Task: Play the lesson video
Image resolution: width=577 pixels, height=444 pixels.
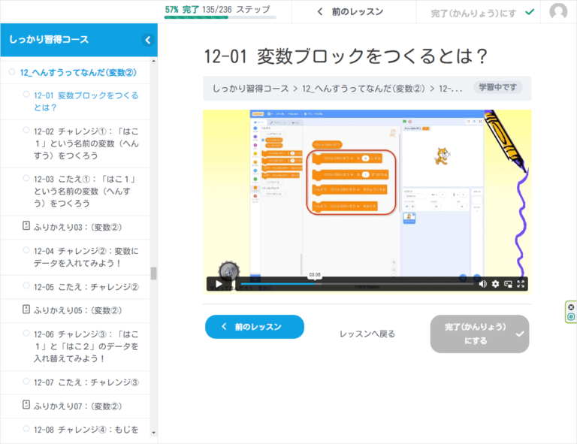Action: coord(219,284)
